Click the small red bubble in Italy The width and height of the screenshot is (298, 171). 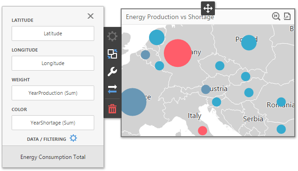click(x=202, y=131)
